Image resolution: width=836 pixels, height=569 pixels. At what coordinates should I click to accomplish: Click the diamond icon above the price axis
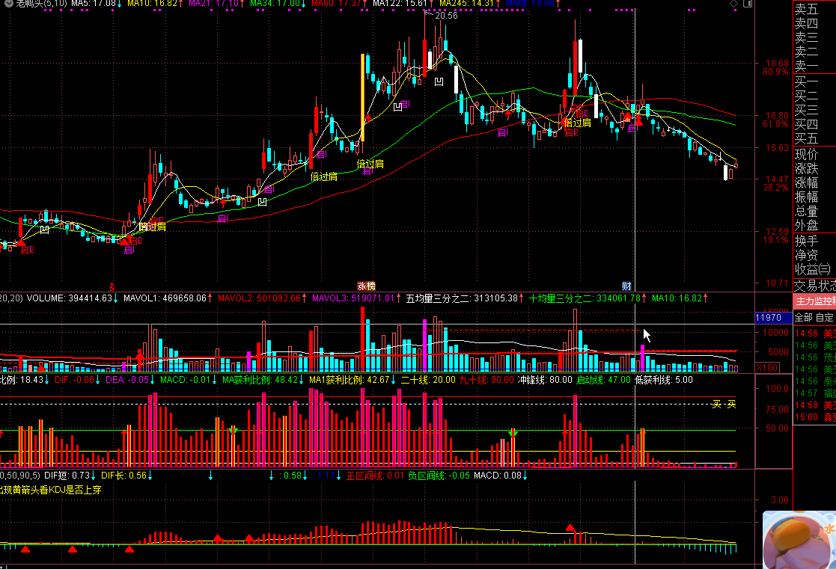[x=733, y=4]
